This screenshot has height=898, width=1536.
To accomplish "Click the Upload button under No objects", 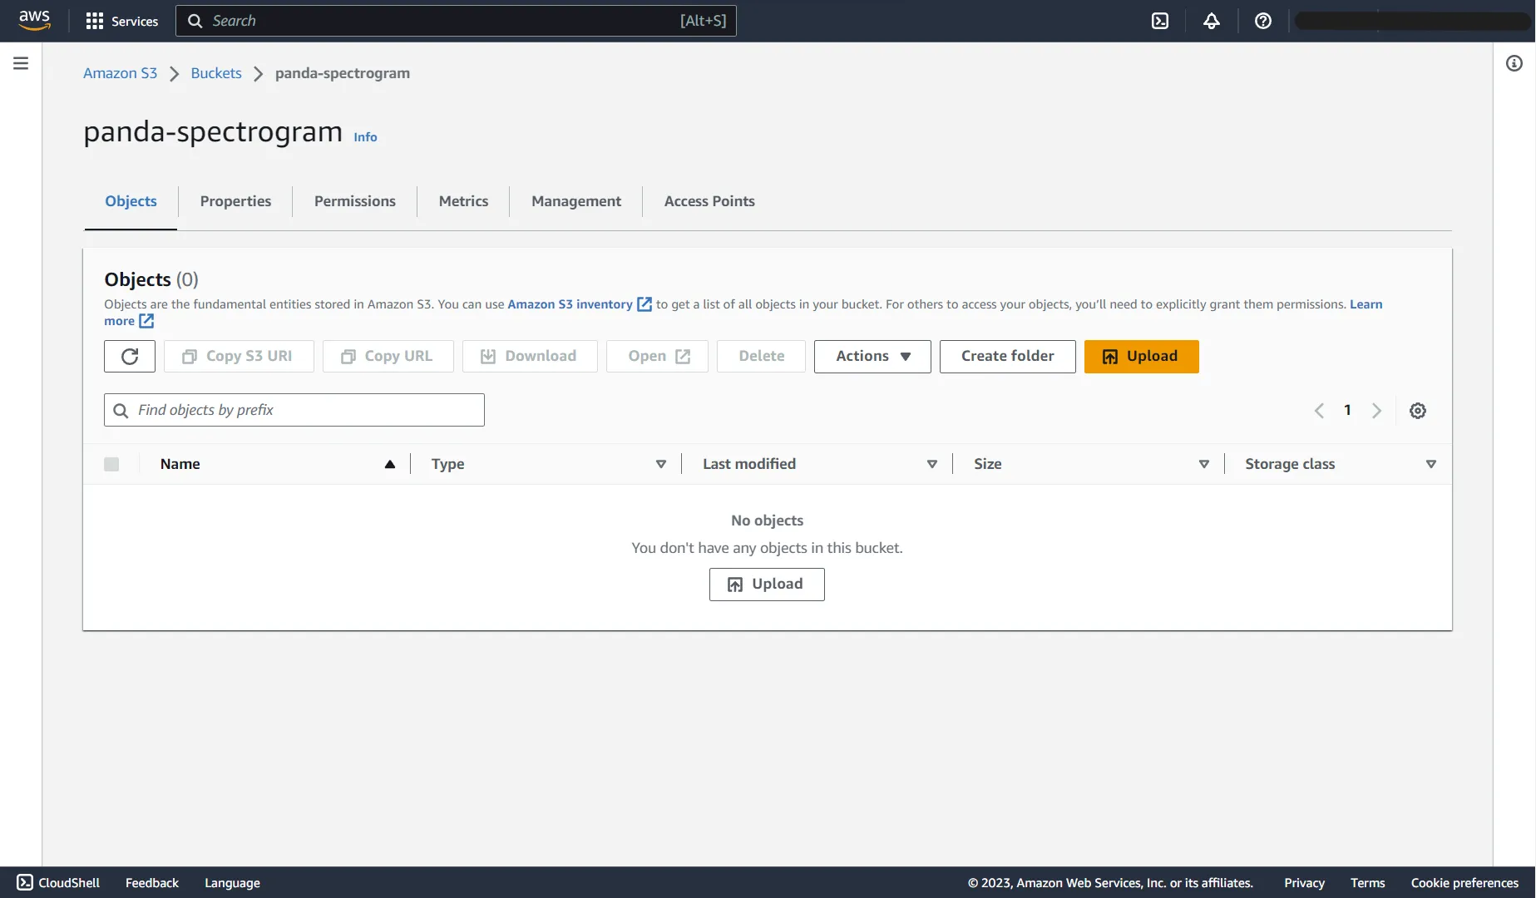I will pyautogui.click(x=767, y=585).
